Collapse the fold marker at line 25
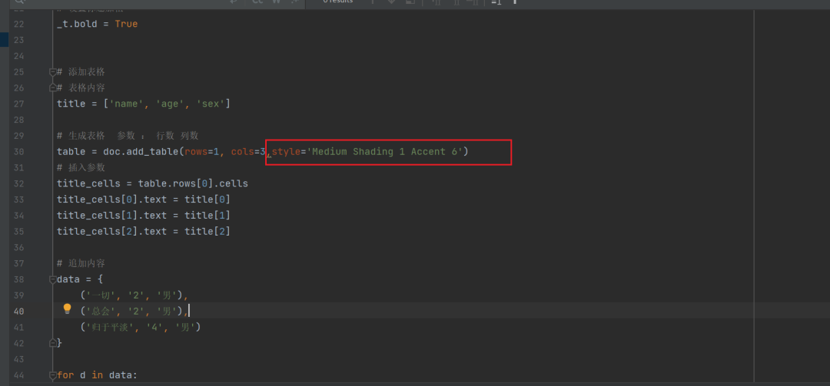Screen dimensions: 830x386 click(x=52, y=72)
